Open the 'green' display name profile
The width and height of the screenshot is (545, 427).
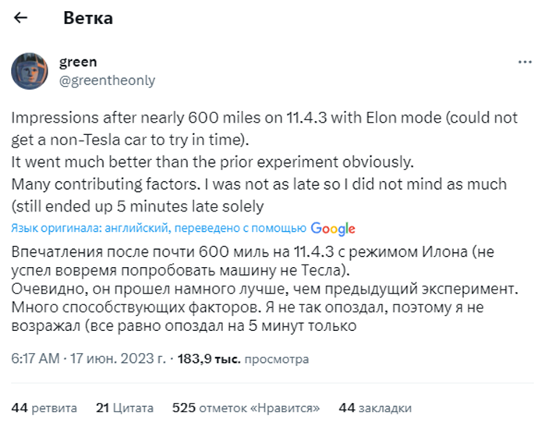click(x=78, y=62)
